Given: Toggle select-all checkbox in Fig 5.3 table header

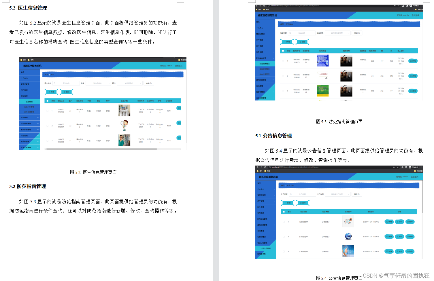Looking at the screenshot, I should point(283,51).
